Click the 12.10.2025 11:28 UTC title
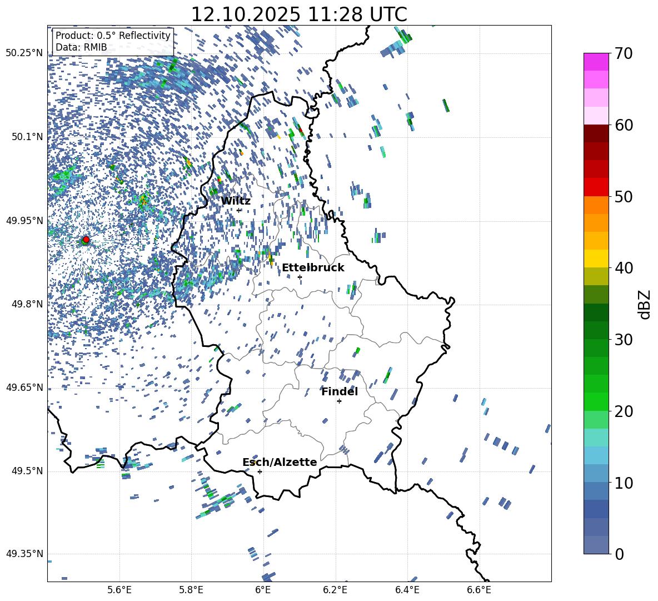Image resolution: width=658 pixels, height=601 pixels. (299, 14)
